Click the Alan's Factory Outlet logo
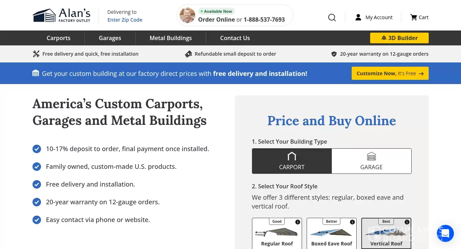 pyautogui.click(x=61, y=15)
